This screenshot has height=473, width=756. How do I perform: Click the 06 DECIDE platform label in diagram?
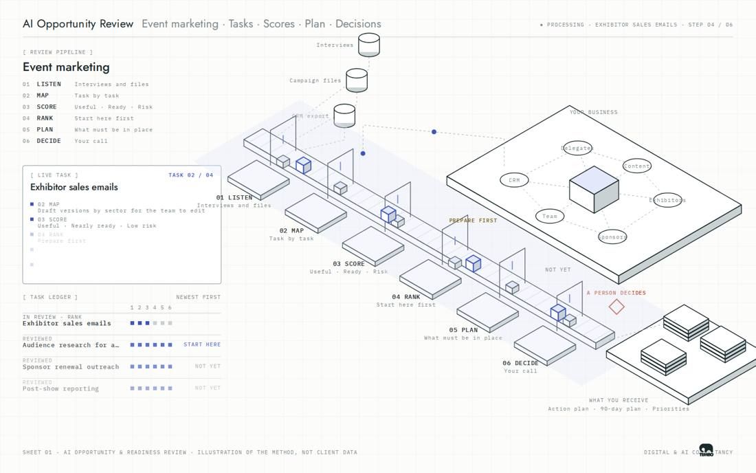(x=520, y=363)
